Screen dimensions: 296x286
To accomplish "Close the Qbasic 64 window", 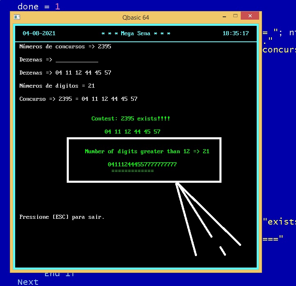I will pyautogui.click(x=249, y=16).
